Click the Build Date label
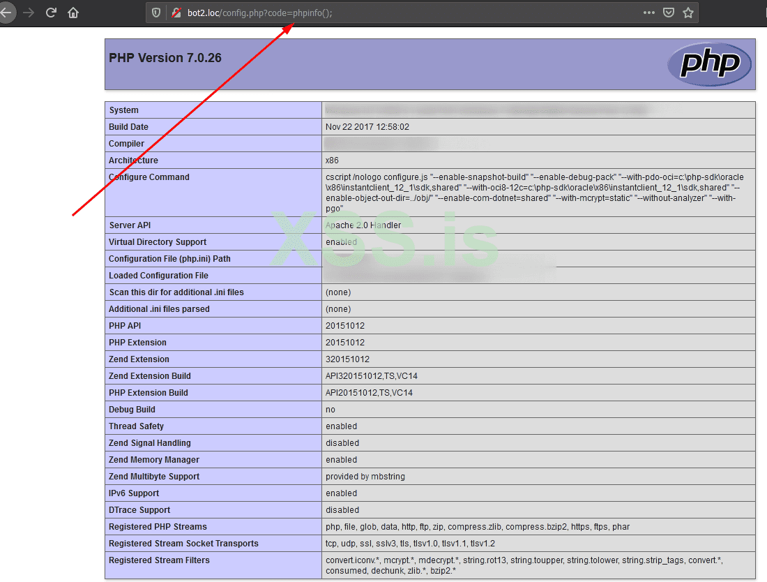Screen dimensions: 767x582 coord(128,127)
